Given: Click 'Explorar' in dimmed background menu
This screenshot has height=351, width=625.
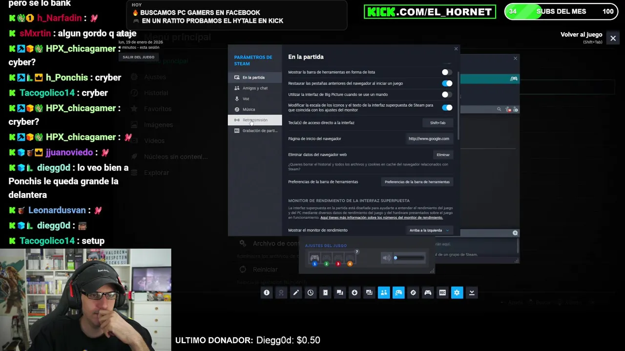Looking at the screenshot, I should [156, 173].
